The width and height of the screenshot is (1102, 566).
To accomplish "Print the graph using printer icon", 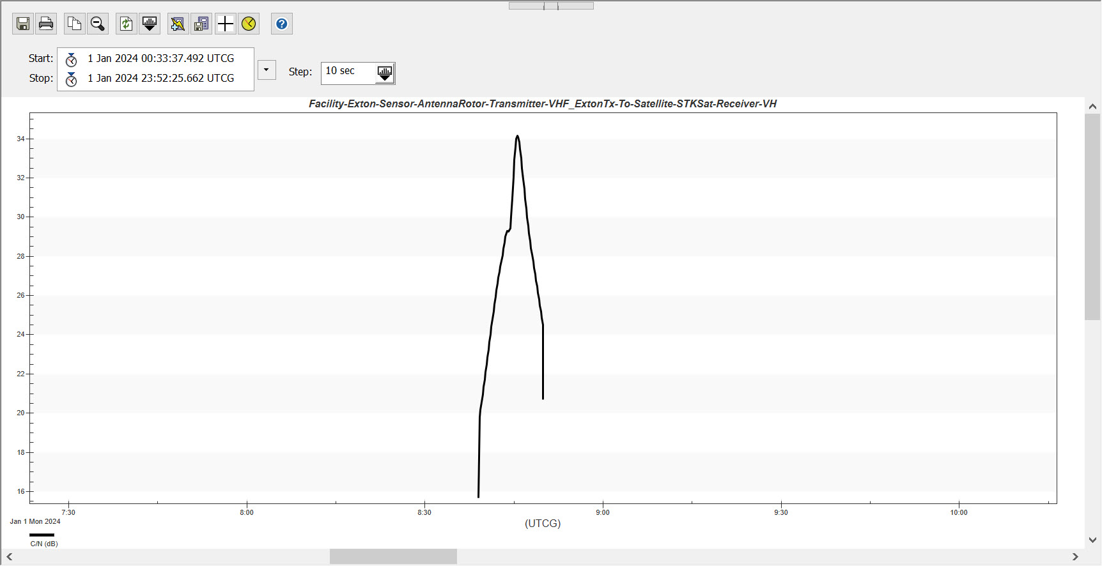I will pos(46,24).
